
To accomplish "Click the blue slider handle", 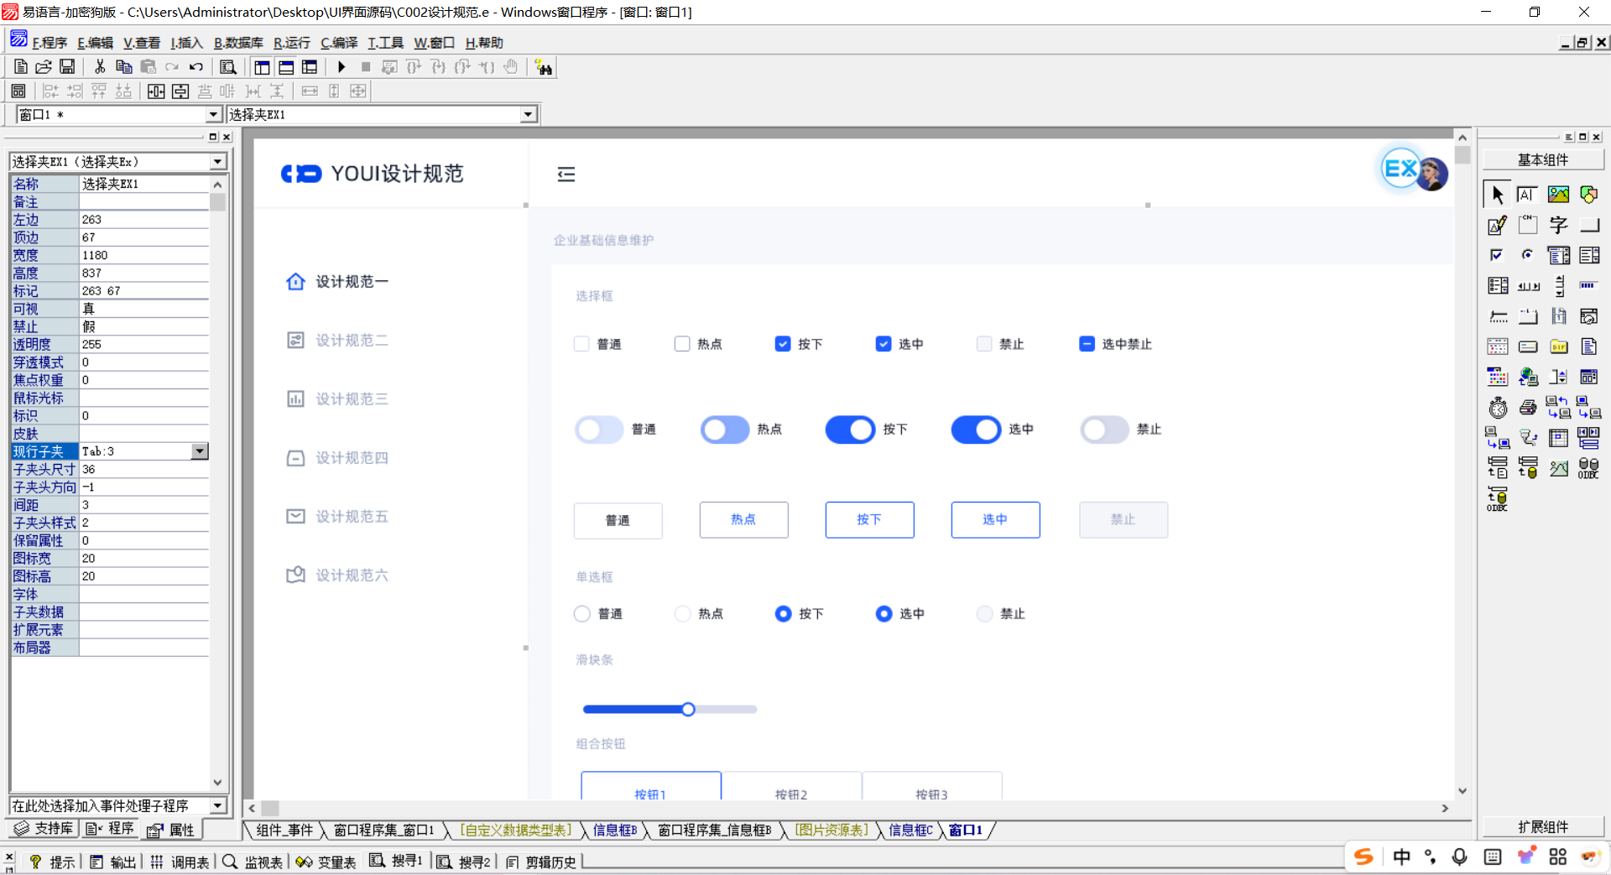I will coord(688,710).
